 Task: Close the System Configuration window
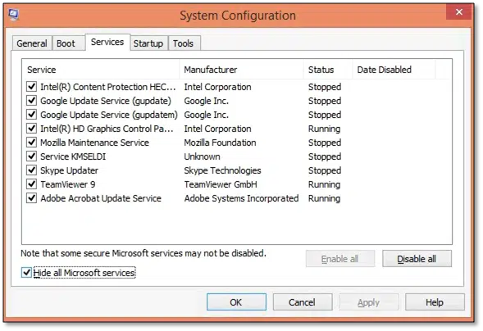(458, 12)
